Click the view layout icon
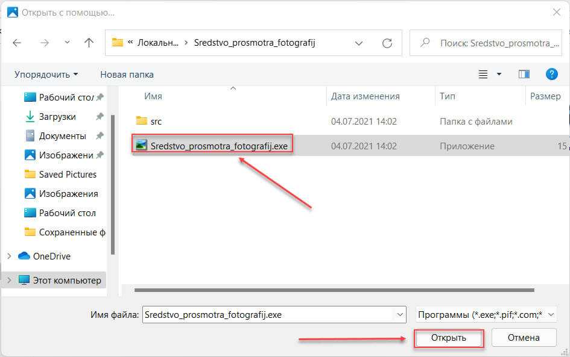This screenshot has width=570, height=357. pyautogui.click(x=483, y=74)
